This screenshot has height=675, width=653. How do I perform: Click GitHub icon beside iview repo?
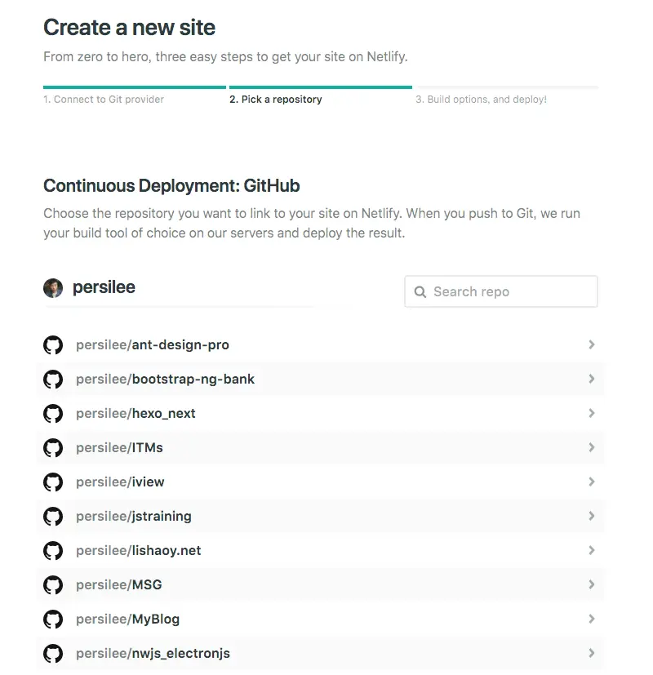pyautogui.click(x=53, y=482)
